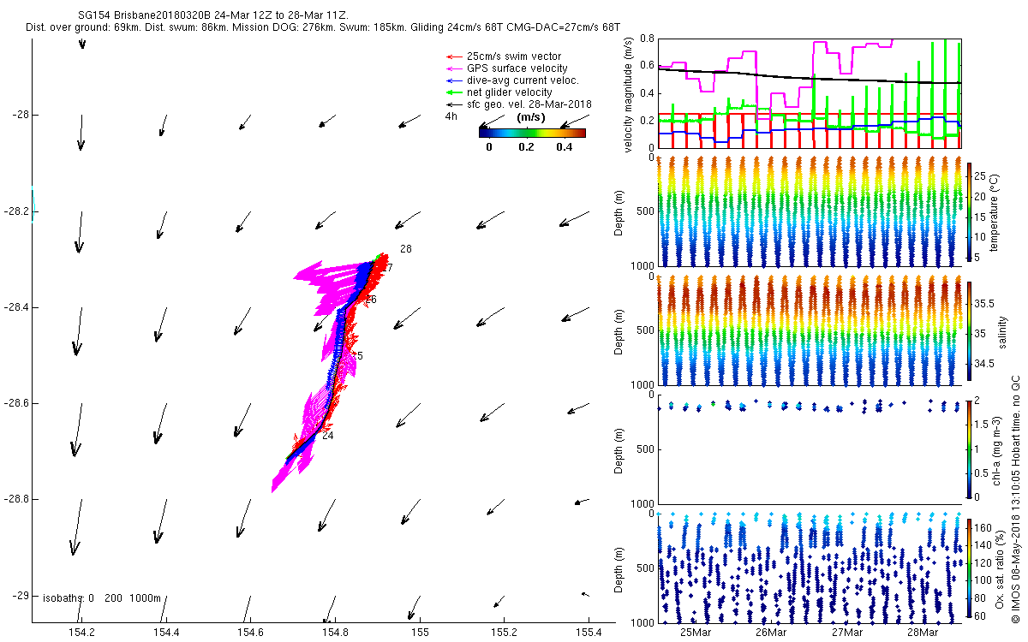Click the salinity depth-time section plot
Screen dimensions: 1028x642
[x=809, y=330]
